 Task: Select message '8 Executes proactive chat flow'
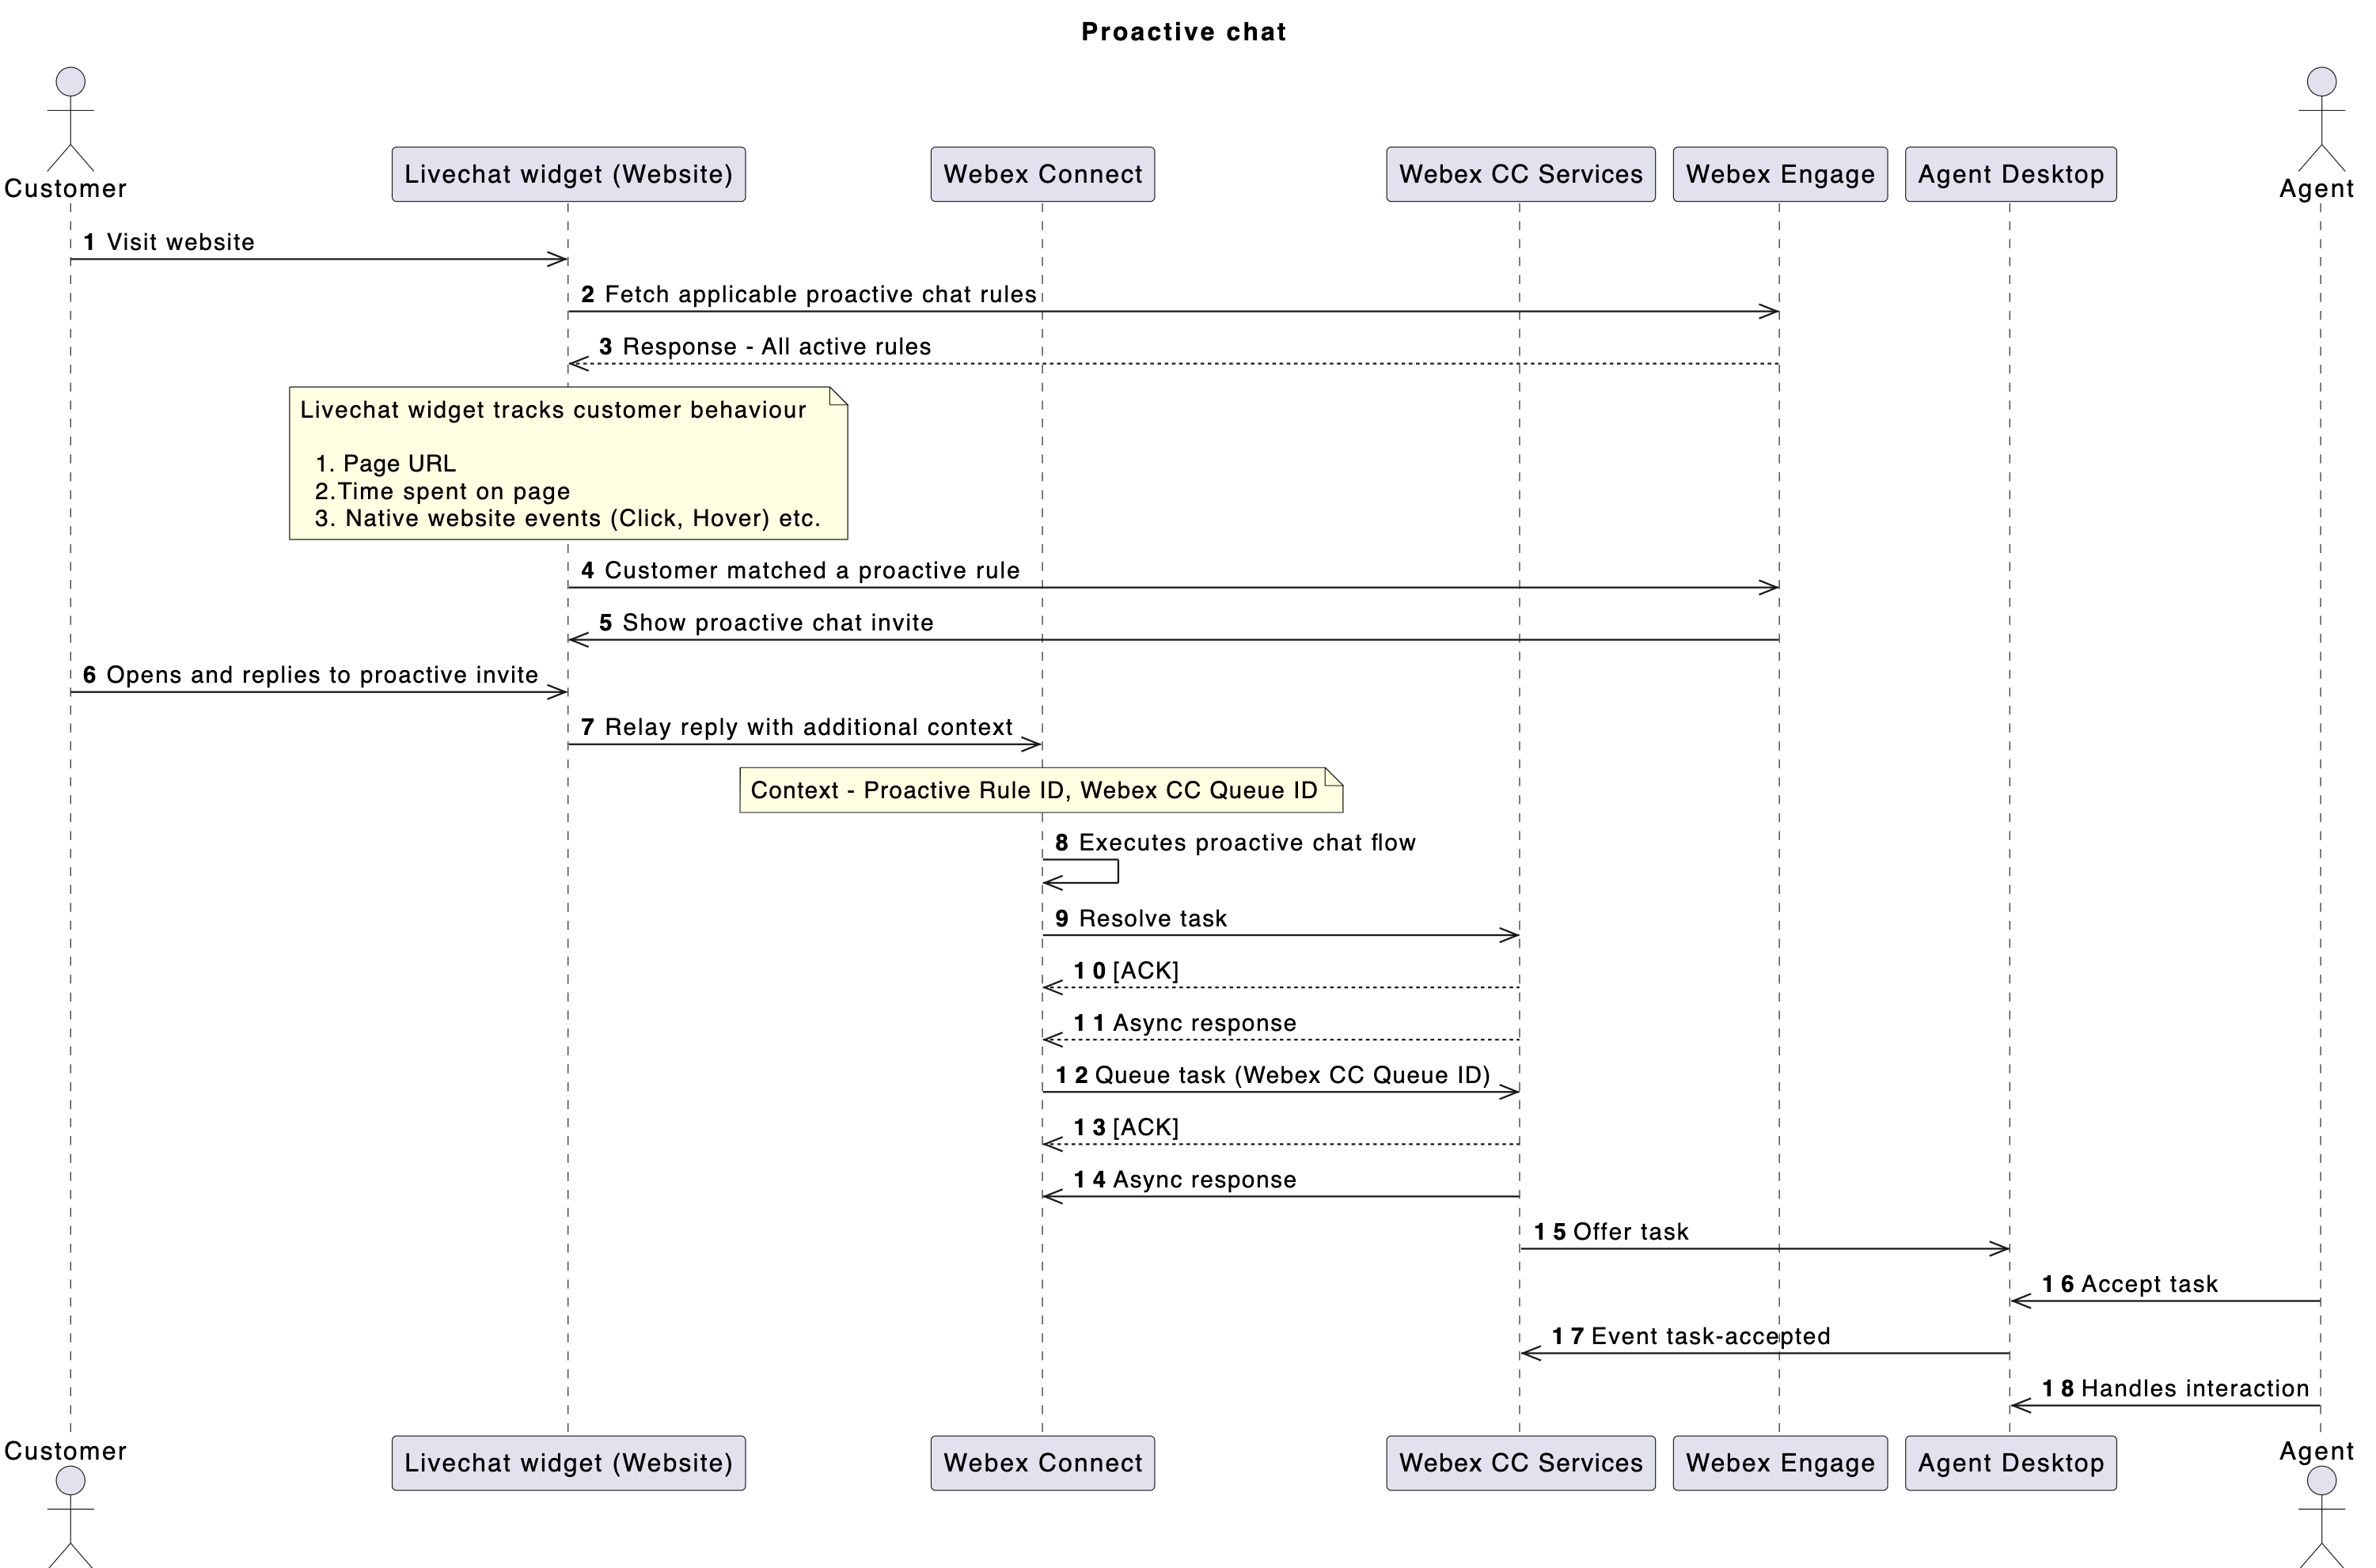coord(1235,842)
